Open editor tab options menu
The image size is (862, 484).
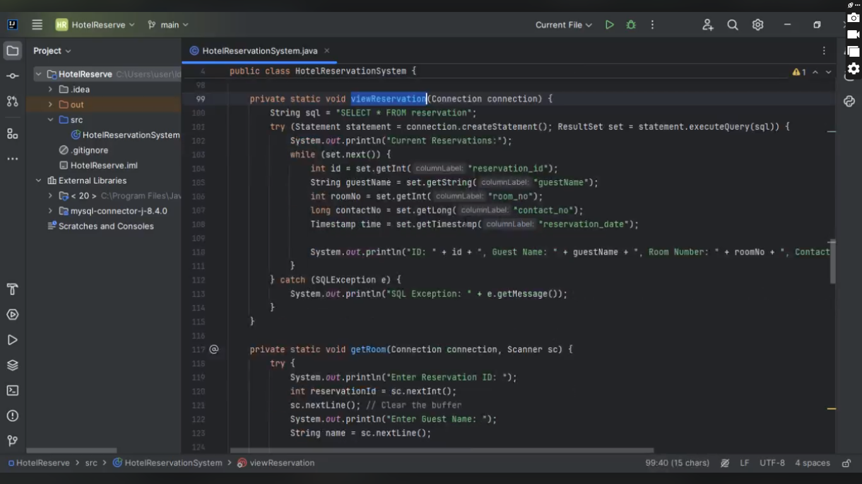(x=824, y=50)
